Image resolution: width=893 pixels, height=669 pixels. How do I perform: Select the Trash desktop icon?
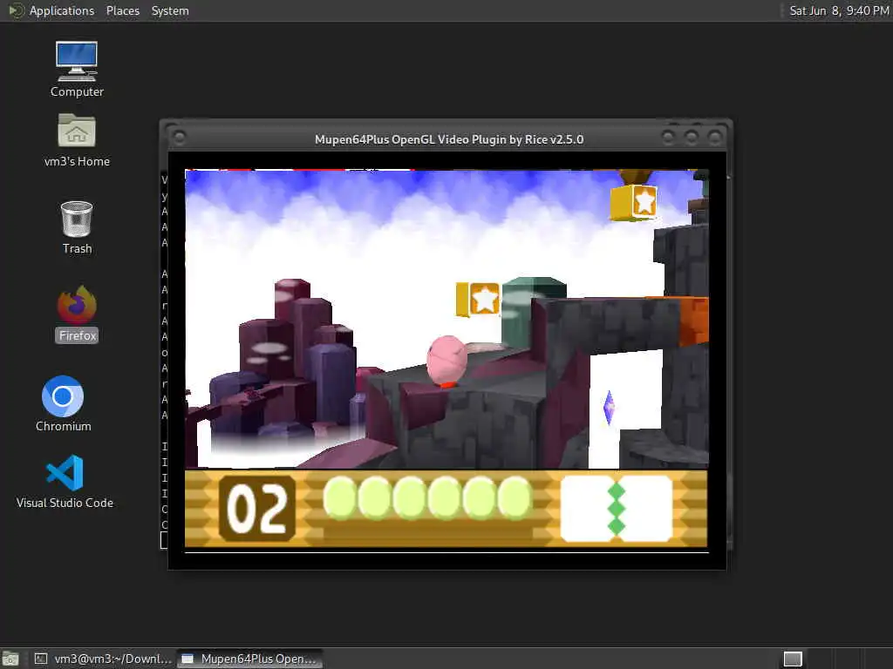click(77, 227)
